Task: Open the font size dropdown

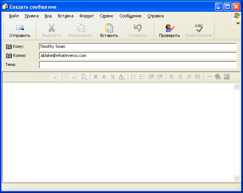Action: point(73,77)
